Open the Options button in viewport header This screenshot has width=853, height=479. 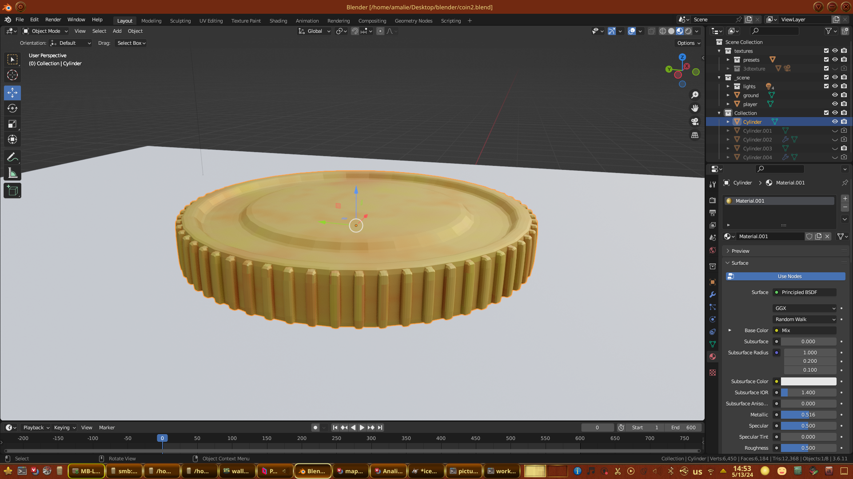[x=689, y=43]
